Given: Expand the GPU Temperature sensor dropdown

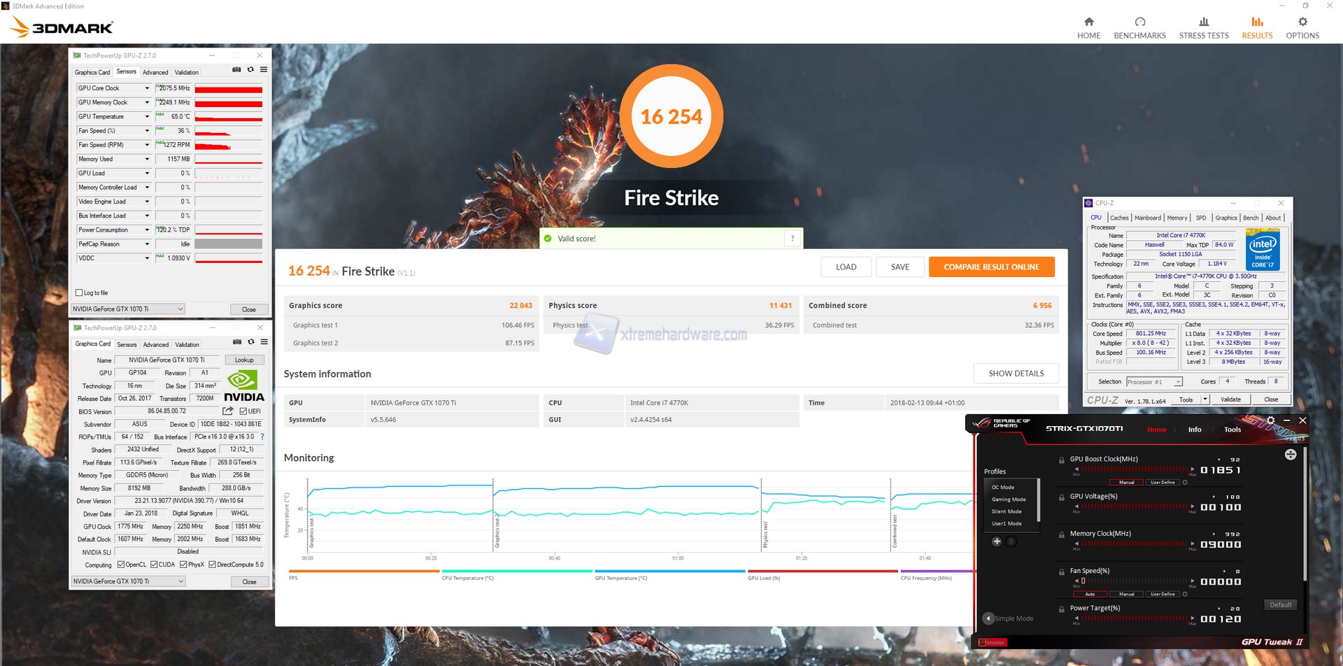Looking at the screenshot, I should click(x=147, y=117).
